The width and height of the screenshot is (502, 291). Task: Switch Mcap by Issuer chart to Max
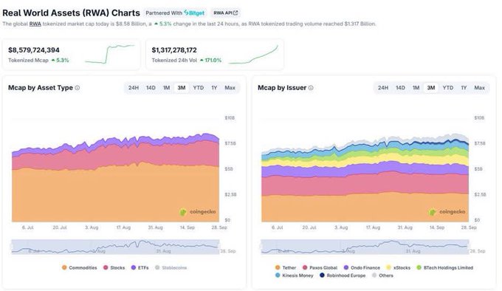(479, 88)
